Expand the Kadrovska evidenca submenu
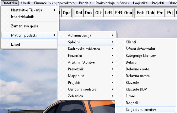Viewport: 177px width, 113px height. 87,49
